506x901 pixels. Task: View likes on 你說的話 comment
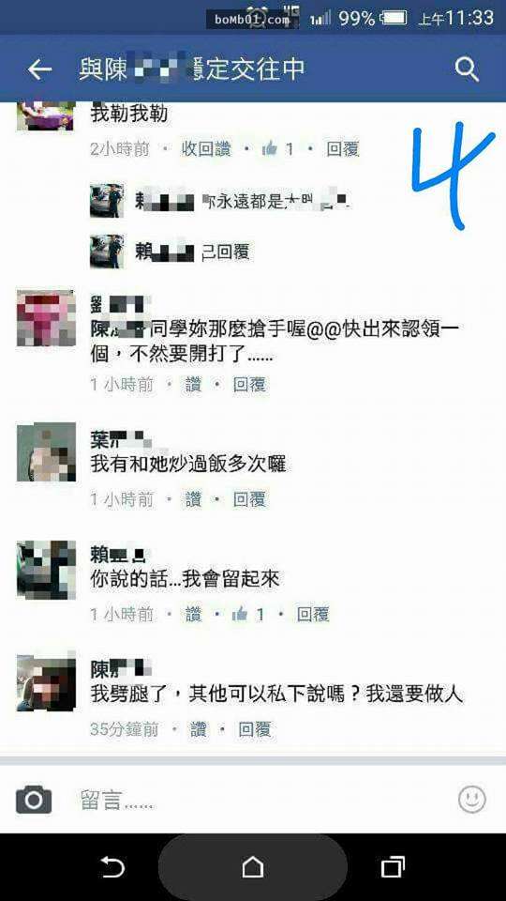(x=248, y=615)
